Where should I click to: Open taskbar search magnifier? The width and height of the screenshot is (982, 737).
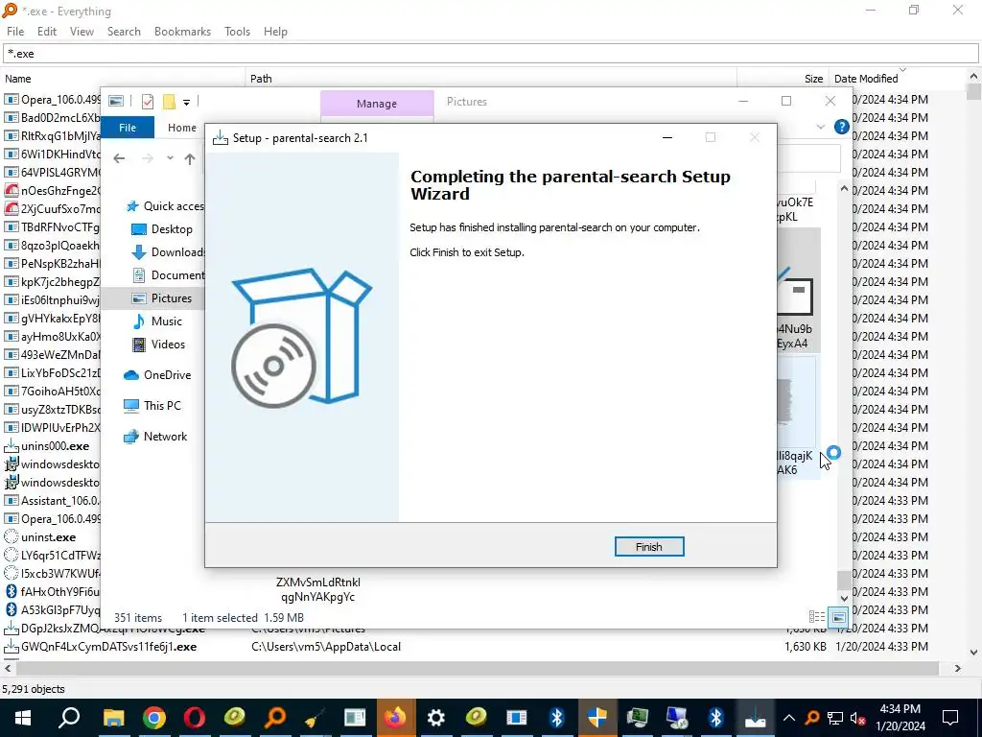coord(69,718)
